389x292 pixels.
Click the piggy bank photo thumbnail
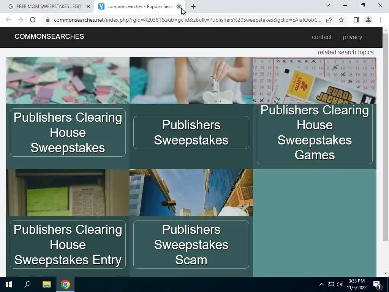tap(191, 81)
